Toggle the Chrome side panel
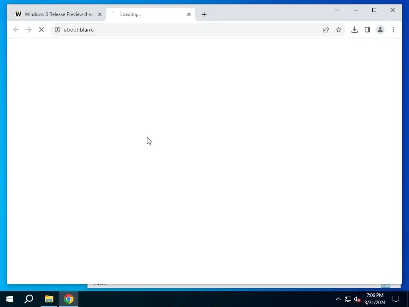 point(367,30)
